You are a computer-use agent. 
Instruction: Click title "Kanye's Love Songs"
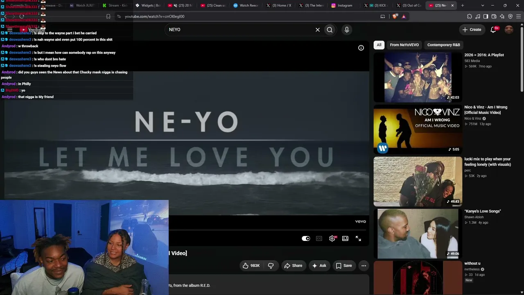coord(483,211)
